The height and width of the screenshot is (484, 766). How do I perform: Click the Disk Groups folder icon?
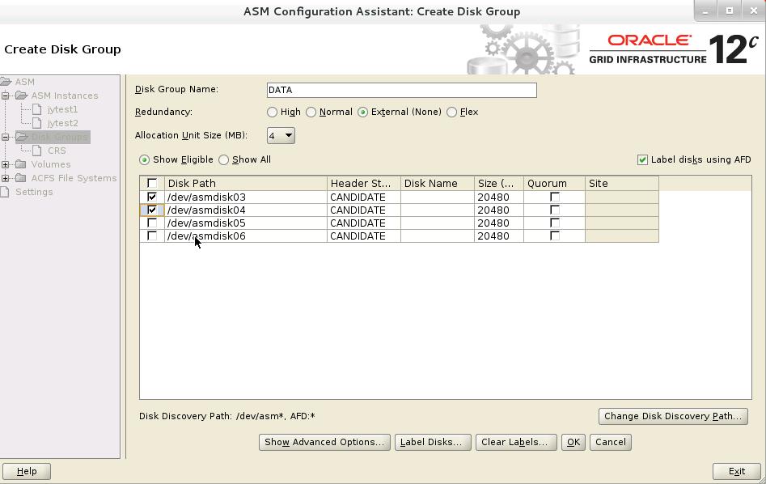pos(21,137)
